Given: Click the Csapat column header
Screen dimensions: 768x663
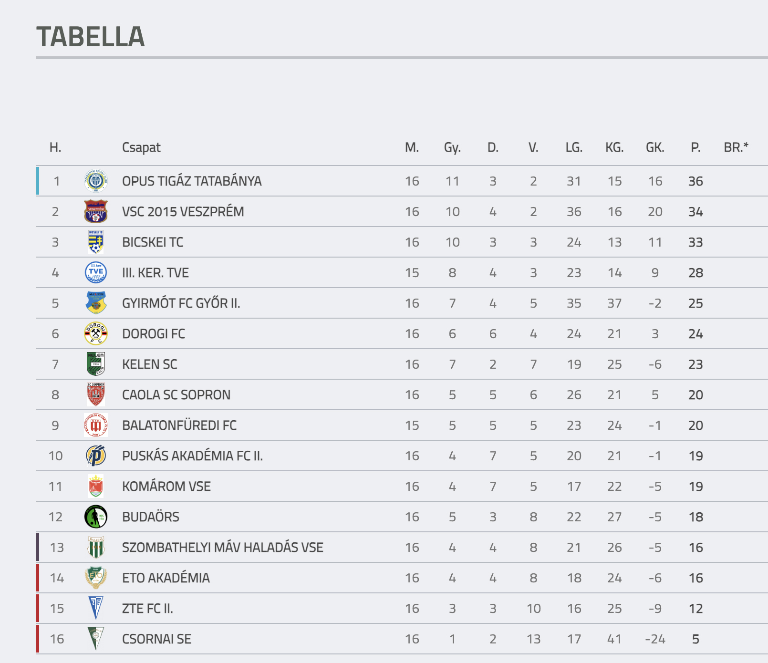Looking at the screenshot, I should 141,147.
